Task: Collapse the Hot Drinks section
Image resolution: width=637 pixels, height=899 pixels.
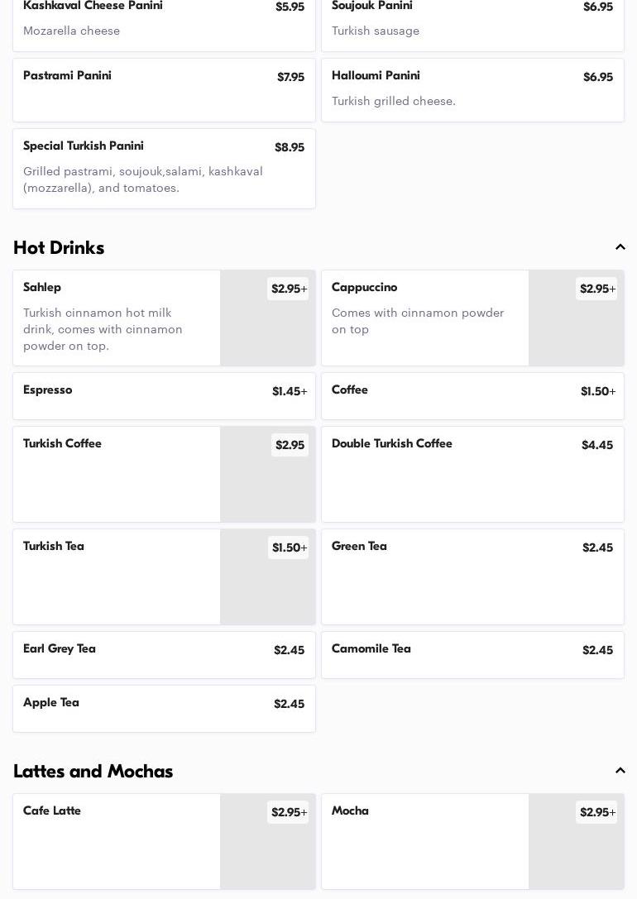Action: 620,247
